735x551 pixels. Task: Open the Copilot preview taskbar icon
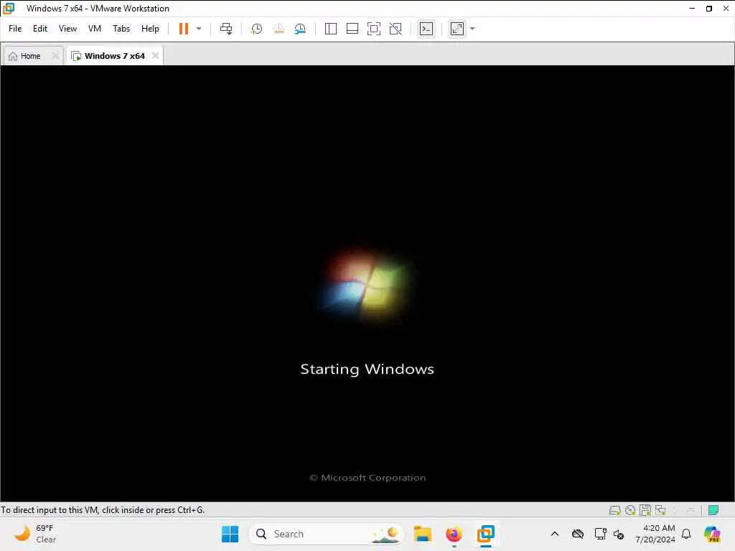coord(712,534)
